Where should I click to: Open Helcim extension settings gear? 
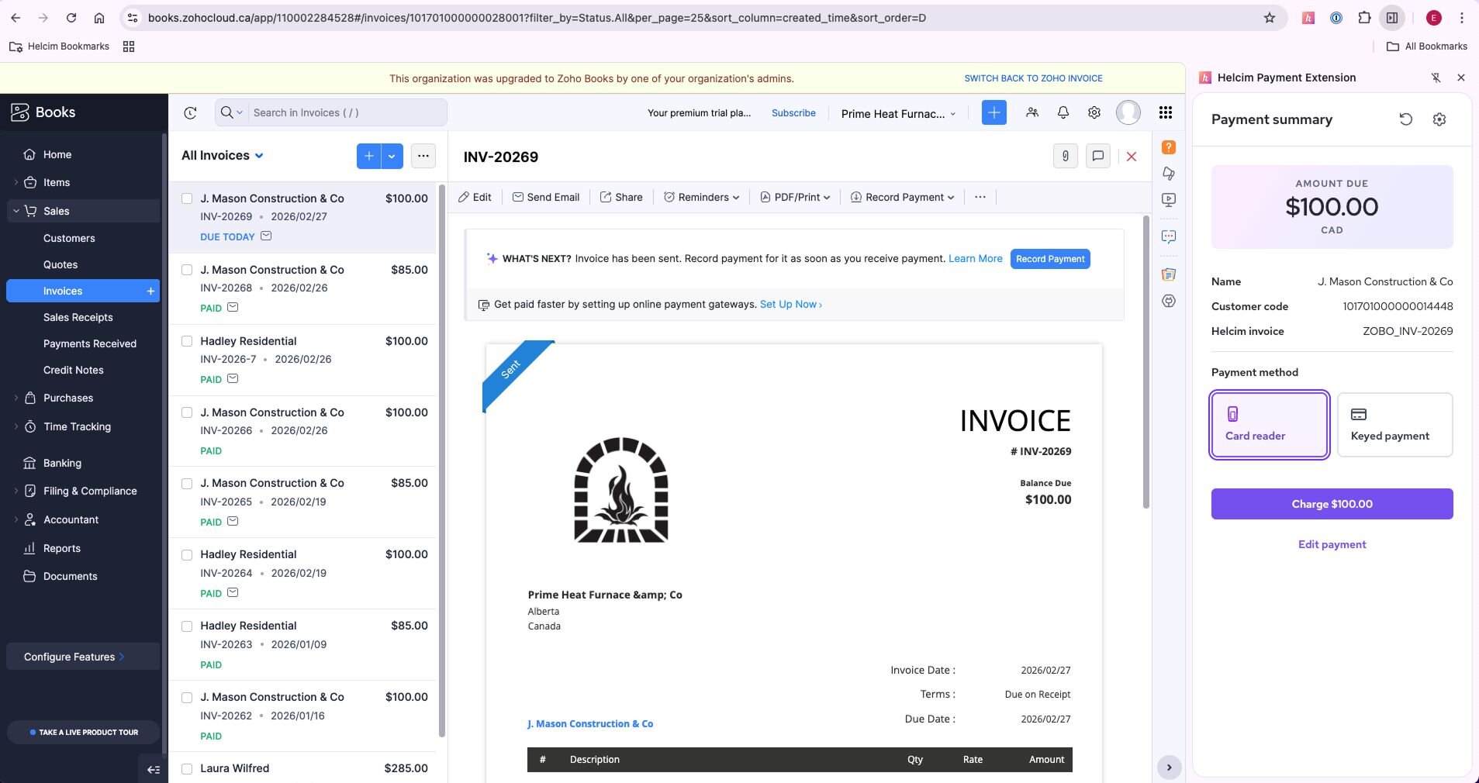[1439, 119]
